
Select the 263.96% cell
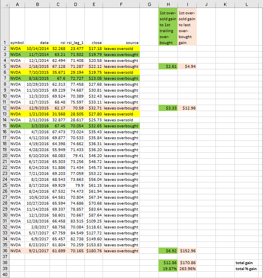pyautogui.click(x=187, y=268)
